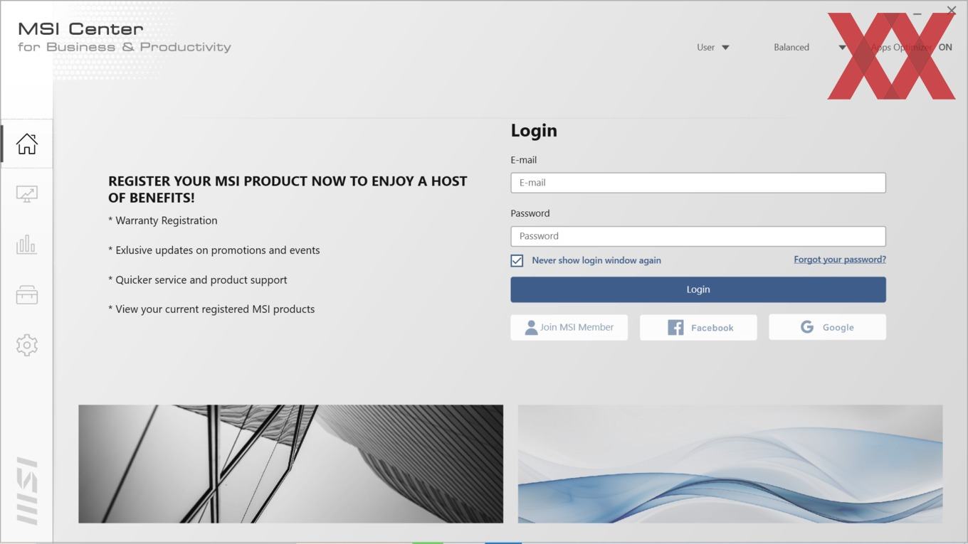
Task: Focus the Password input field
Action: tap(698, 236)
